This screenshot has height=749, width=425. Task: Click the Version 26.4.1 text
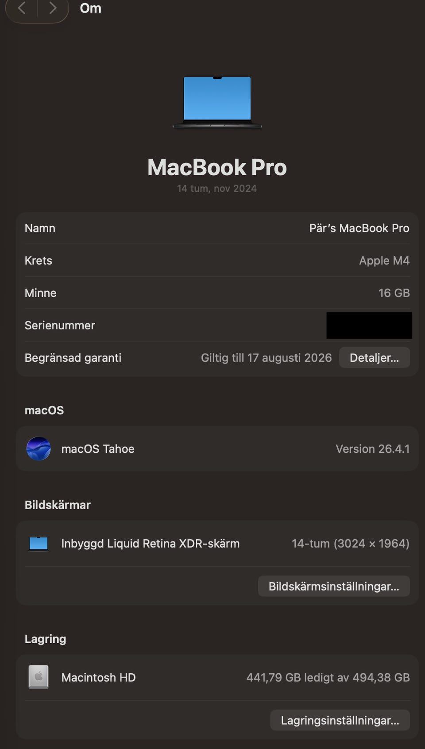pos(373,448)
